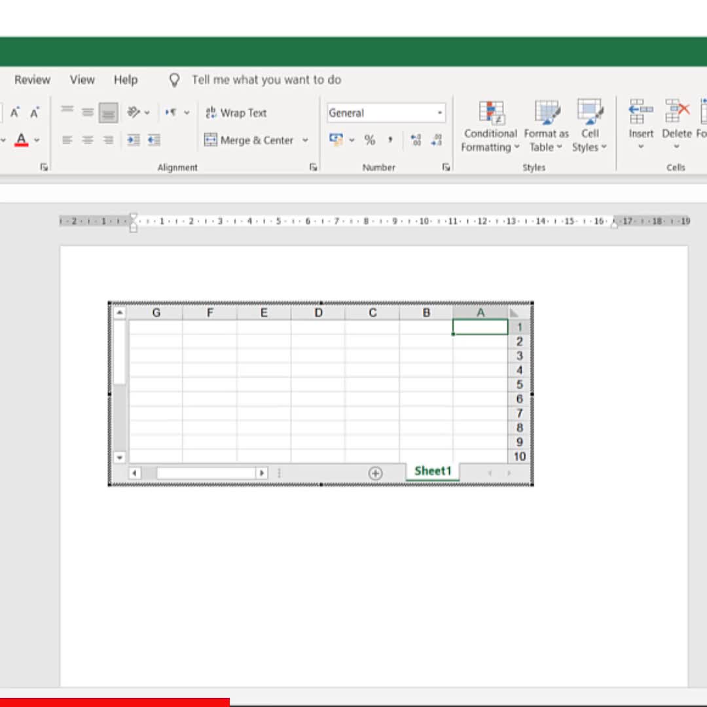This screenshot has height=707, width=707.
Task: Expand the Merge & Center dropdown arrow
Action: point(305,140)
